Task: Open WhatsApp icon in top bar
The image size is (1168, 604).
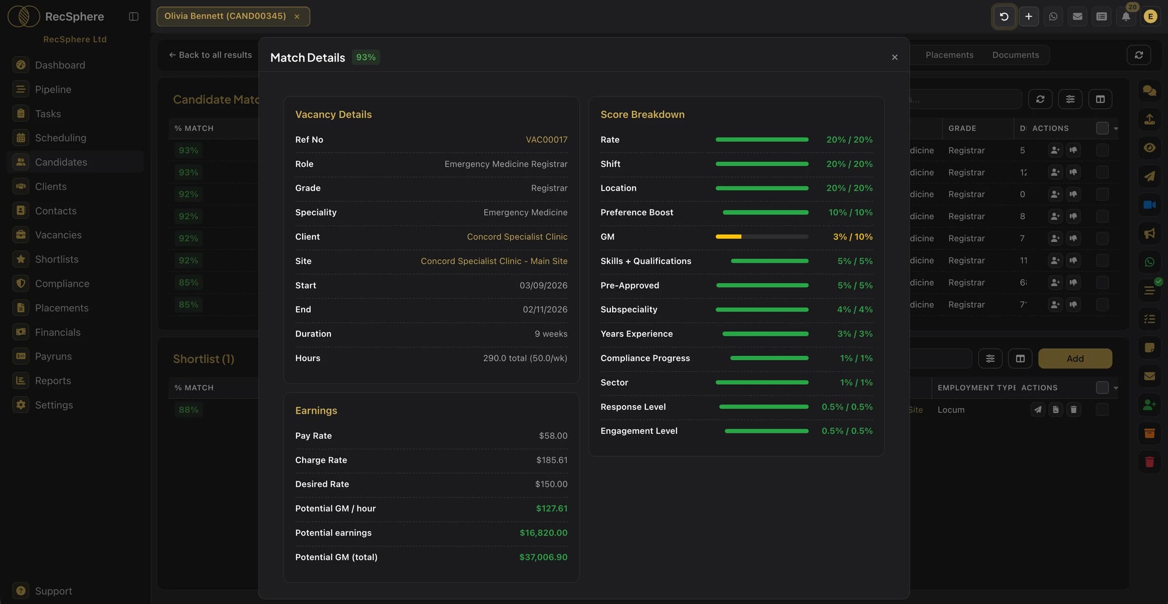Action: [x=1053, y=17]
